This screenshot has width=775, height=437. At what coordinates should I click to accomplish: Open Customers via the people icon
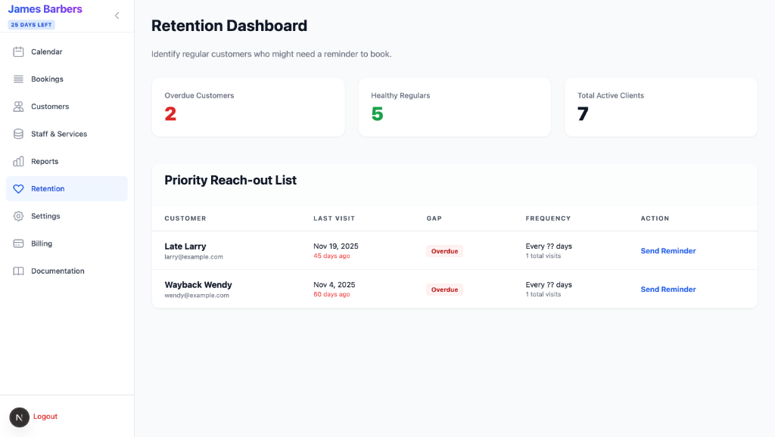18,107
